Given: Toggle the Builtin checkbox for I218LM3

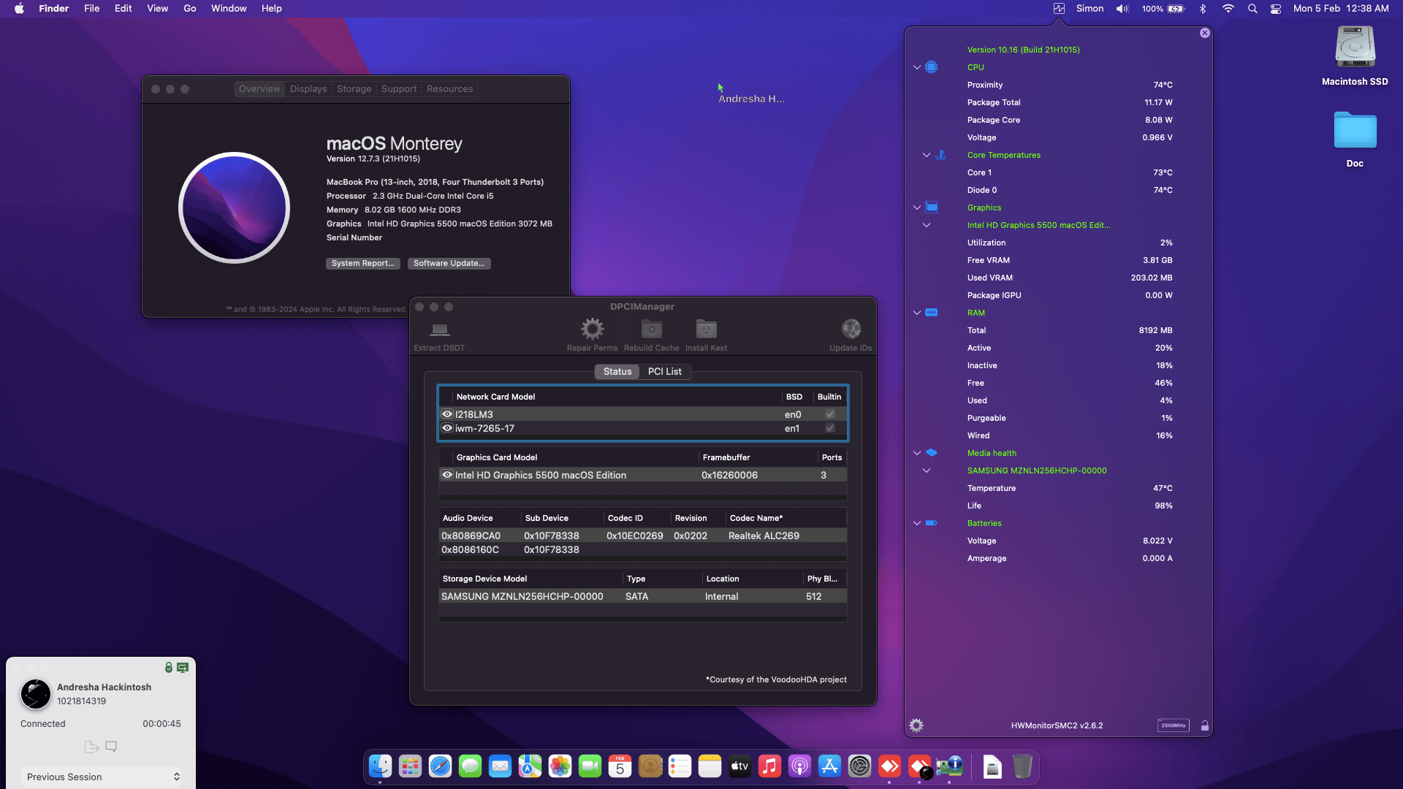Looking at the screenshot, I should 829,413.
